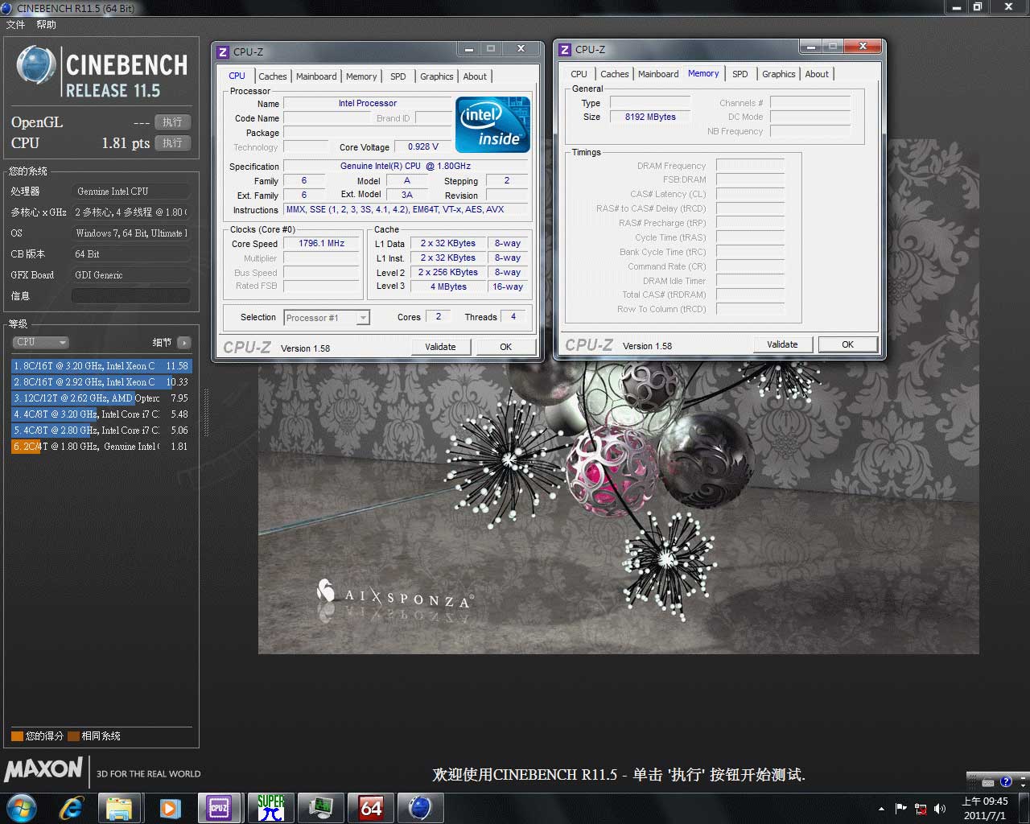Screen dimensions: 1030x824
Task: Run the CPU benchmark with 执行 button
Action: tap(172, 142)
